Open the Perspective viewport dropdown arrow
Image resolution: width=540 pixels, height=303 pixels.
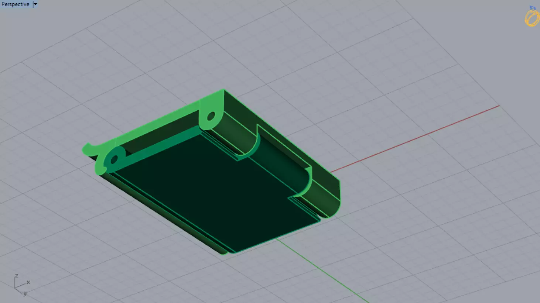click(x=35, y=4)
